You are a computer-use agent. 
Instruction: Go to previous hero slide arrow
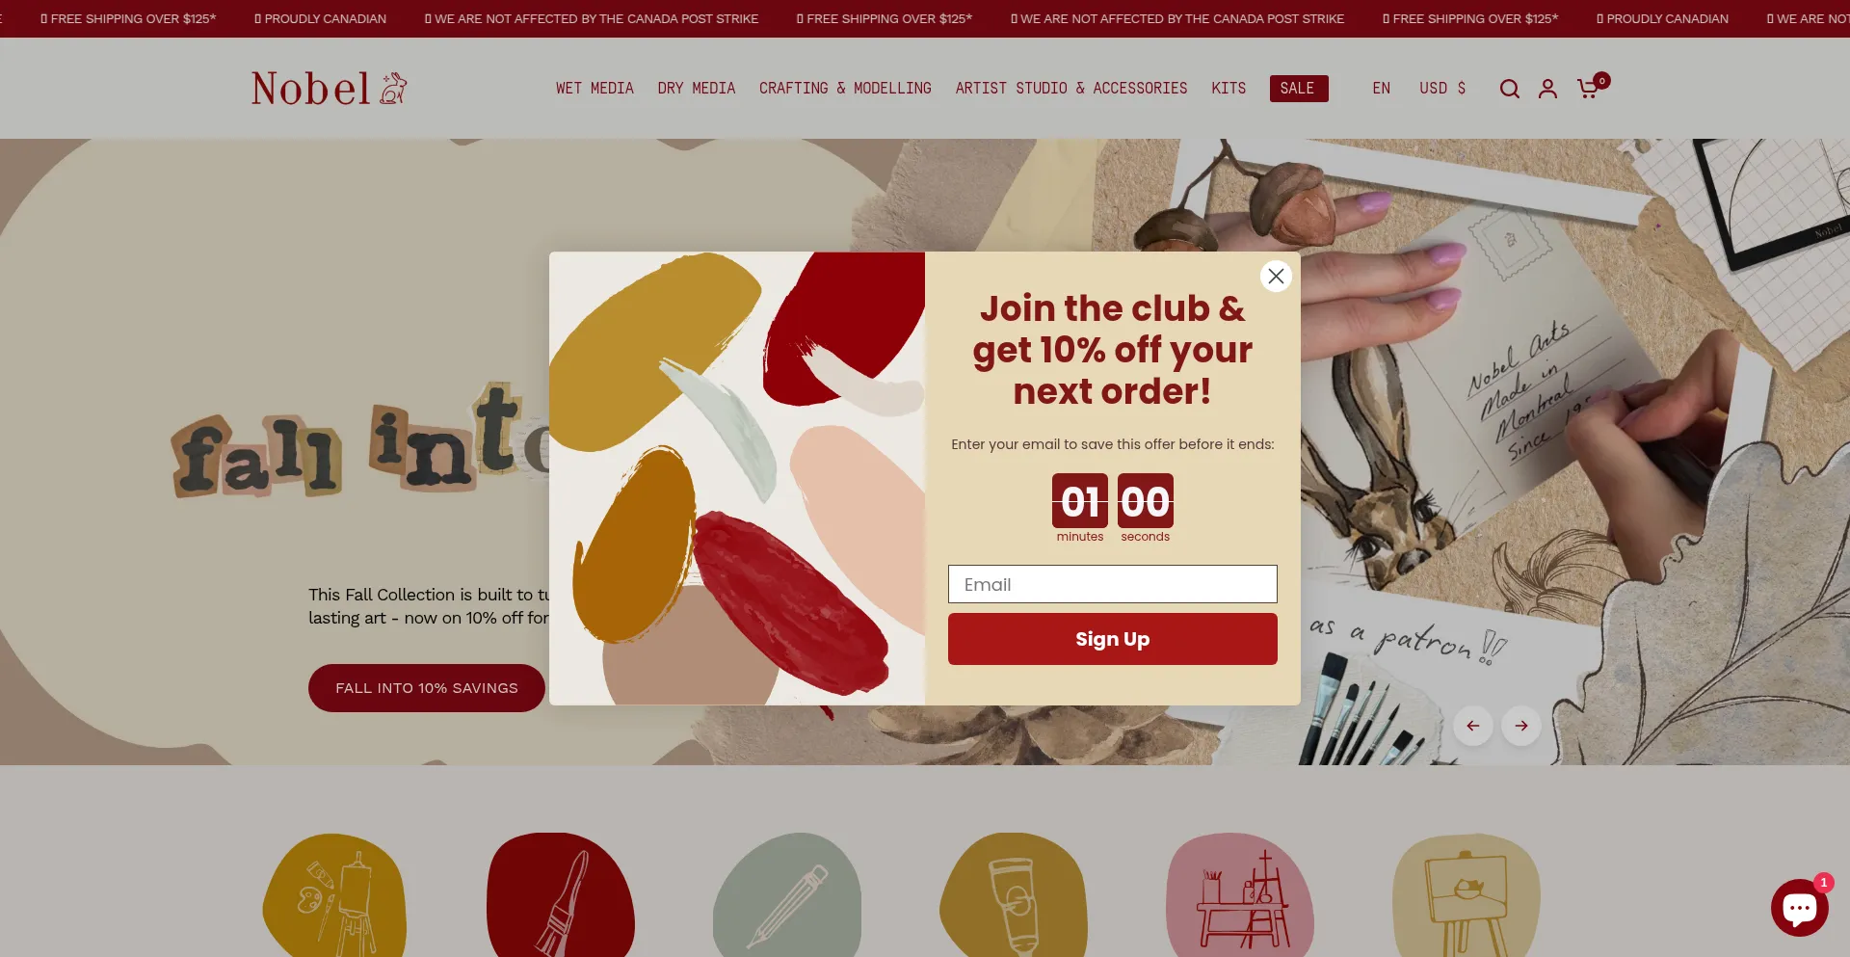1473,726
